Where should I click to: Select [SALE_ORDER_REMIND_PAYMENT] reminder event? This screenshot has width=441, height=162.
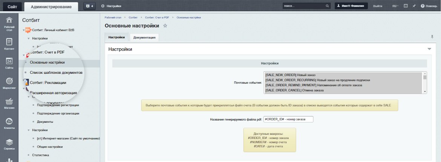(343, 85)
